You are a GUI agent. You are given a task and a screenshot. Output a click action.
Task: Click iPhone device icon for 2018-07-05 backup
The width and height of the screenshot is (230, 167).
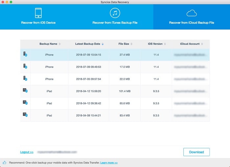(25, 78)
